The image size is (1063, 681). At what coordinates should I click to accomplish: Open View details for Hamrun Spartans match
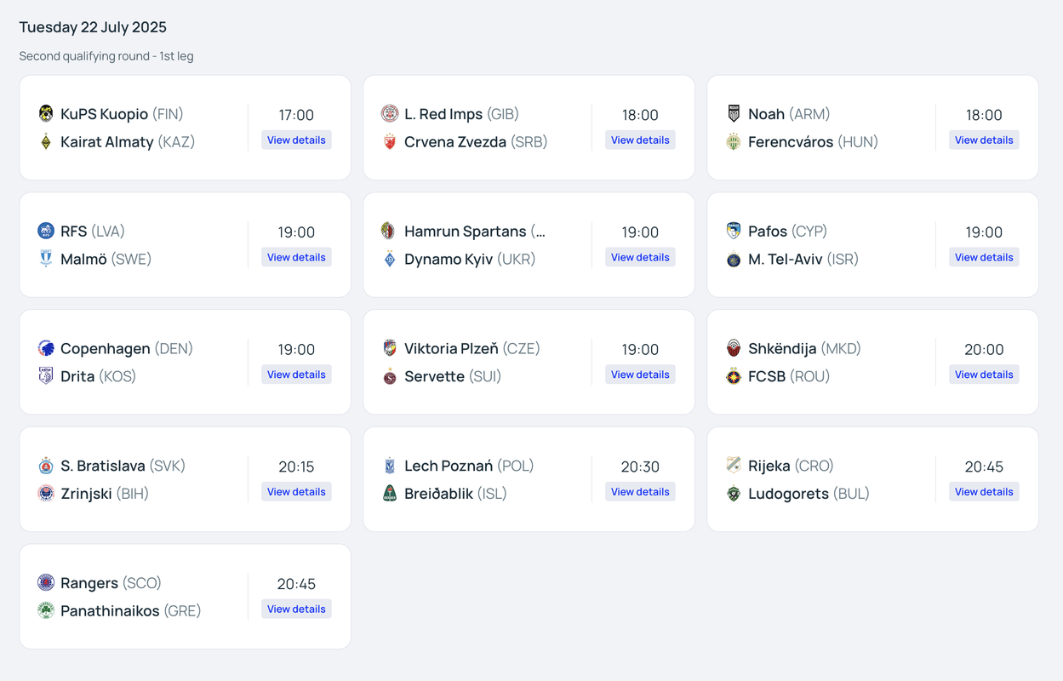coord(640,257)
